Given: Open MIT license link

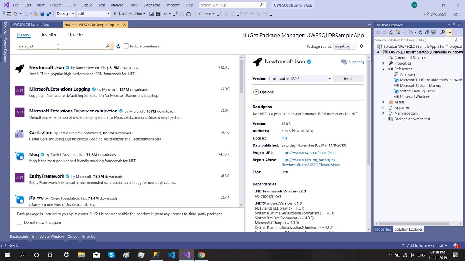Looking at the screenshot, I should tap(284, 138).
